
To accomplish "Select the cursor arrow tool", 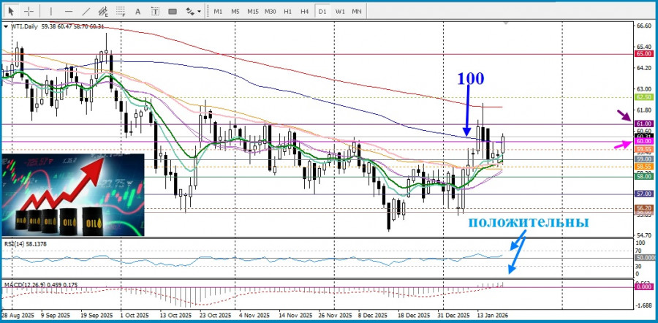I will [11, 11].
